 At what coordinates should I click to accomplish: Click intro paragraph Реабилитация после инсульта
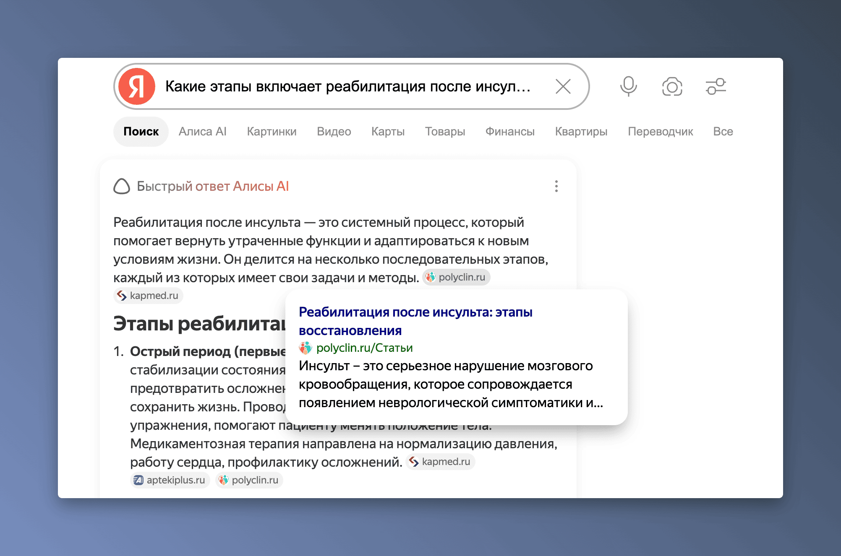331,250
